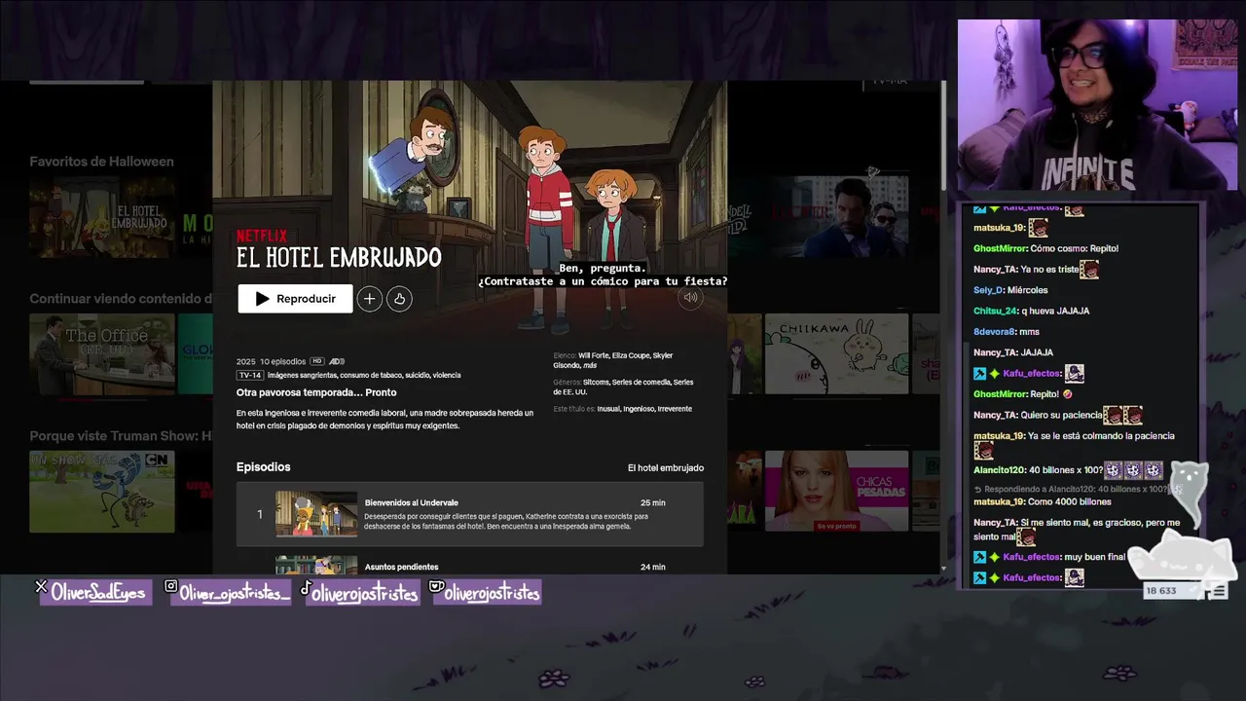
Task: Click the Oliver_ojostristes_ Instagram badge
Action: [x=229, y=592]
